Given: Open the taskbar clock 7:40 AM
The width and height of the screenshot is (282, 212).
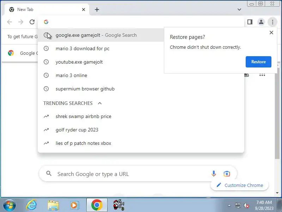Looking at the screenshot, I should (264, 205).
